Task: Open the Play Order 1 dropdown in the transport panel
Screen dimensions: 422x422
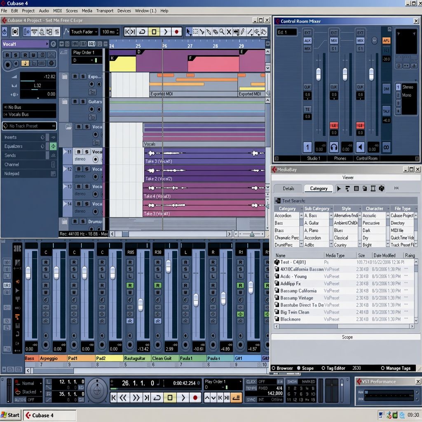Action: tap(223, 381)
